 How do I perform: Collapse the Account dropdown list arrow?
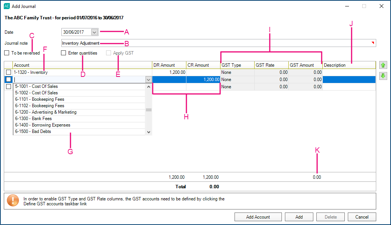pyautogui.click(x=148, y=80)
